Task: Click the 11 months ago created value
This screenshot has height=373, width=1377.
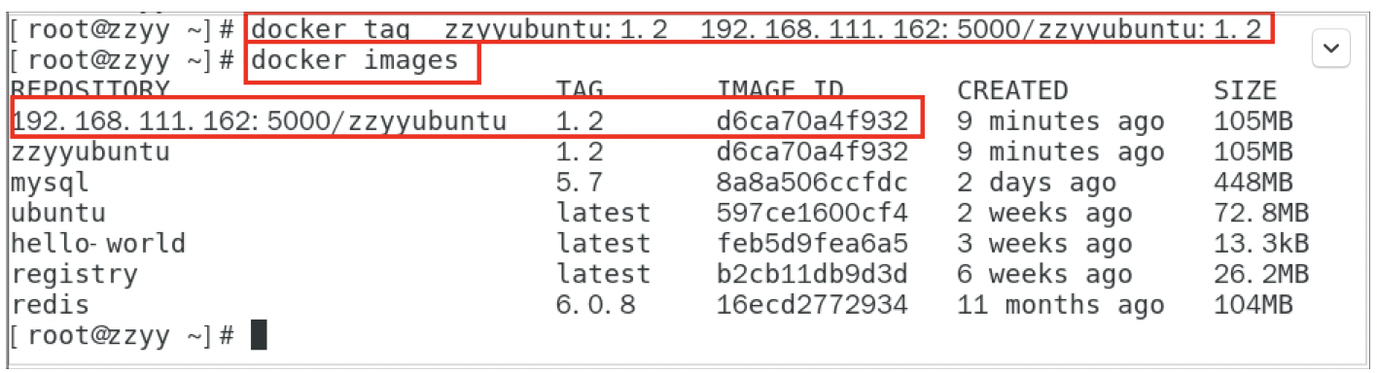Action: point(1060,305)
